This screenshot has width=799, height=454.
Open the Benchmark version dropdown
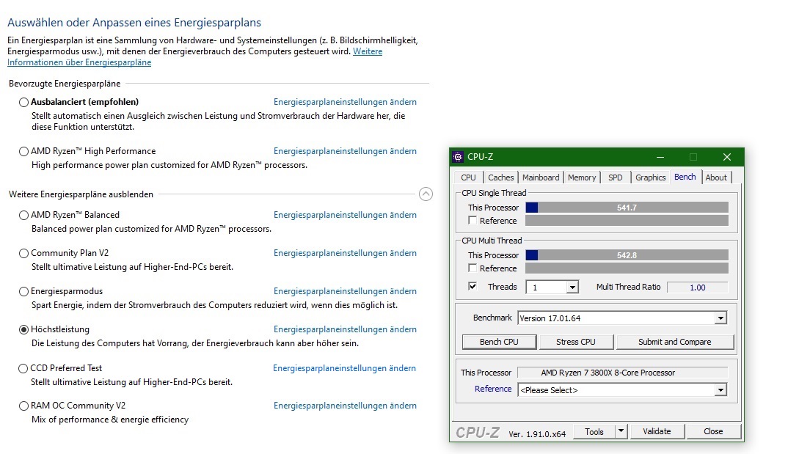point(720,318)
